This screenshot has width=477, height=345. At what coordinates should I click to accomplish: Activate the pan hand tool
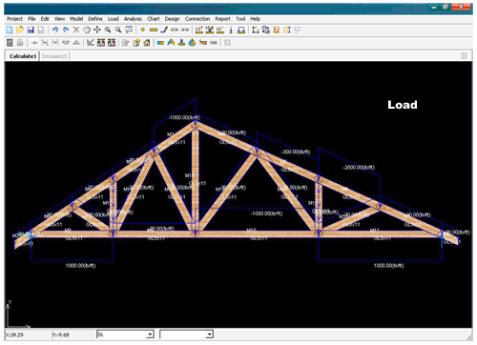coord(87,30)
